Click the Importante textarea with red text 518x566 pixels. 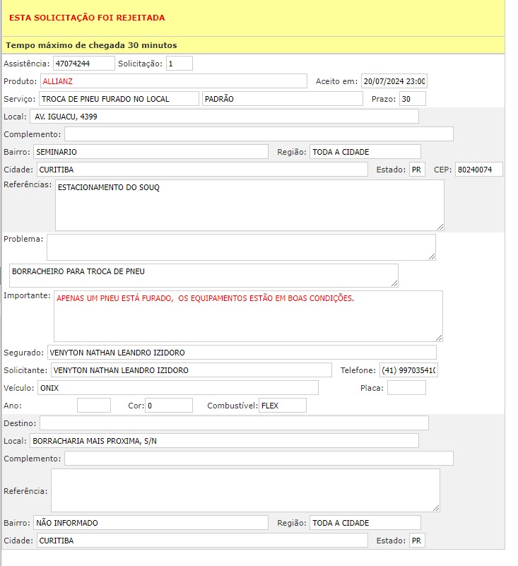coord(248,316)
